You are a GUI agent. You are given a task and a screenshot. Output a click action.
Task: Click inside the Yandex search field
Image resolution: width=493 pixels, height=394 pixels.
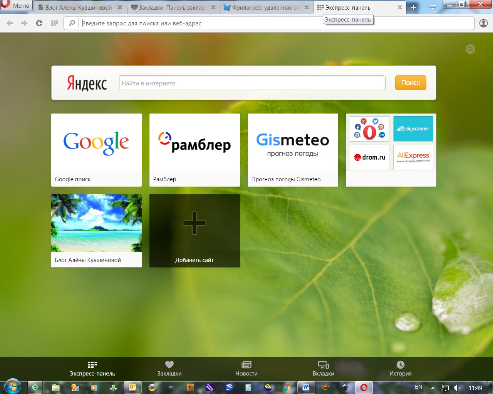click(252, 83)
